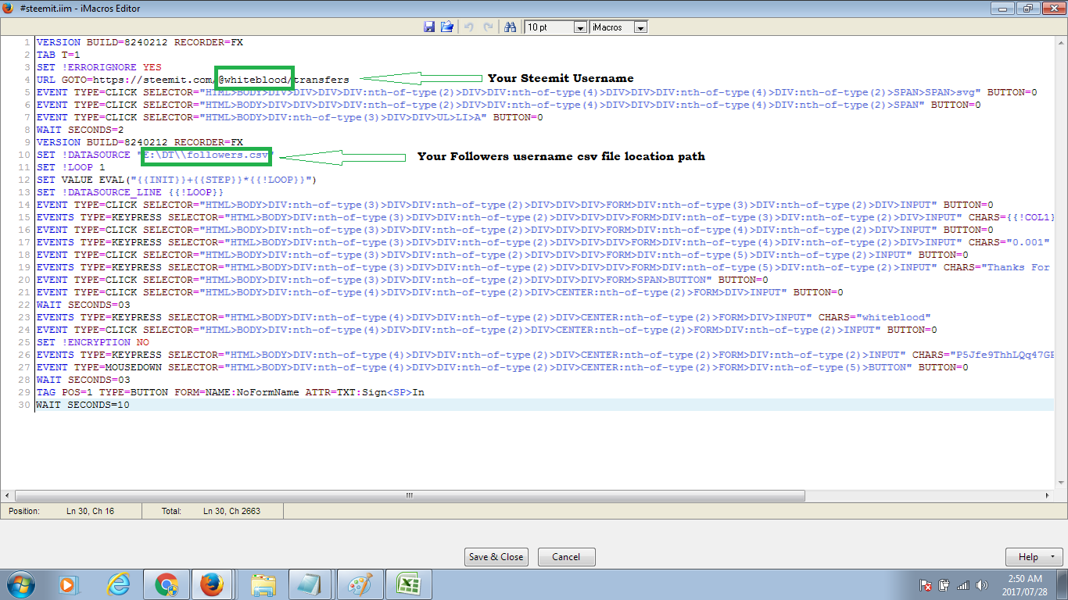Switch to Google Chrome in the taskbar

pos(166,584)
